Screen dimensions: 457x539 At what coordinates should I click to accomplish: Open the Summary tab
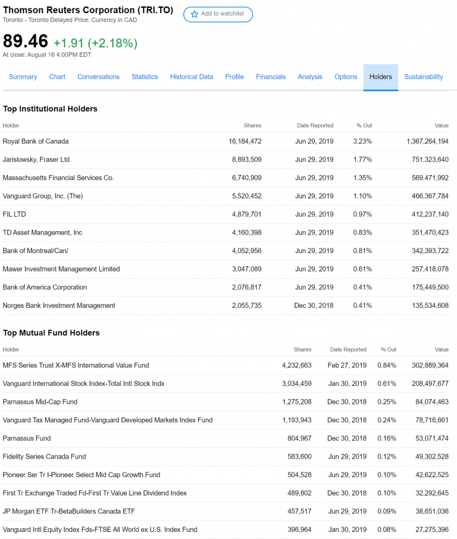click(23, 77)
